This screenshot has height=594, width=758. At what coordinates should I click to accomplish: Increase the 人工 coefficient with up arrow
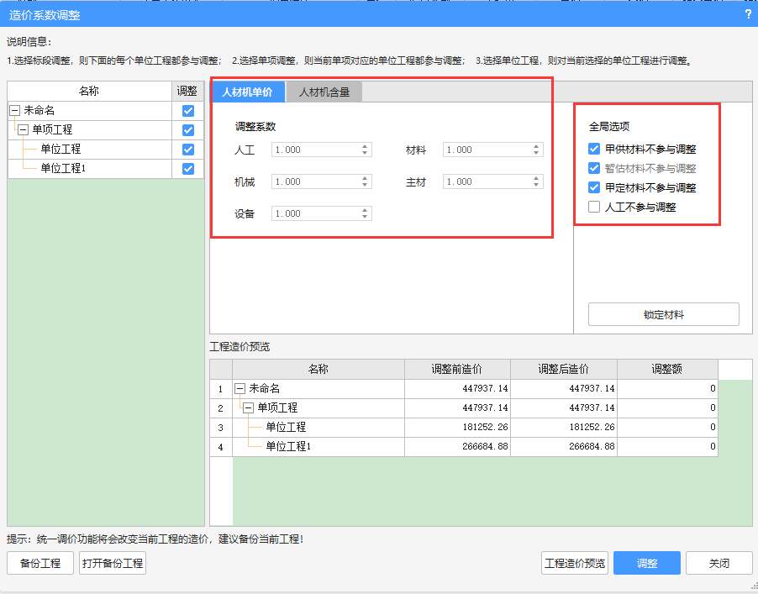coord(365,146)
